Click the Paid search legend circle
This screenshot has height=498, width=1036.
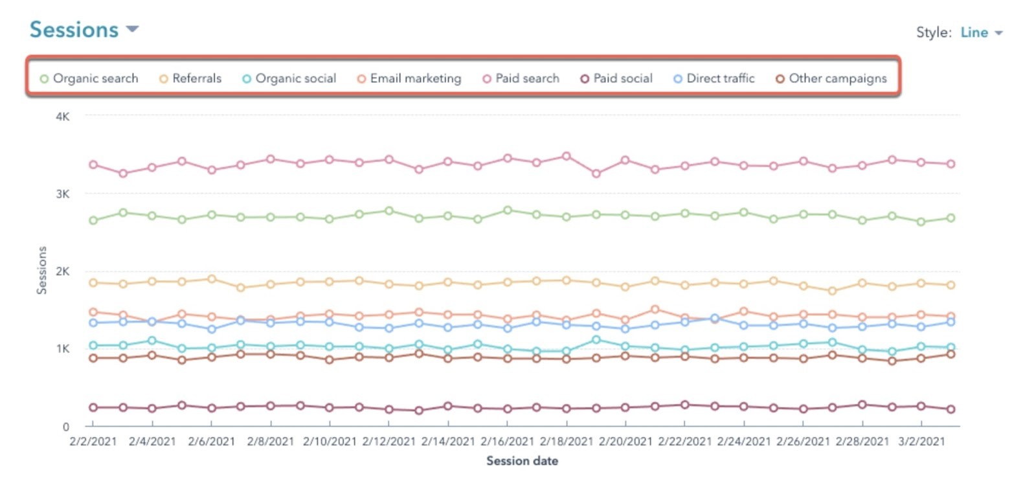click(487, 79)
